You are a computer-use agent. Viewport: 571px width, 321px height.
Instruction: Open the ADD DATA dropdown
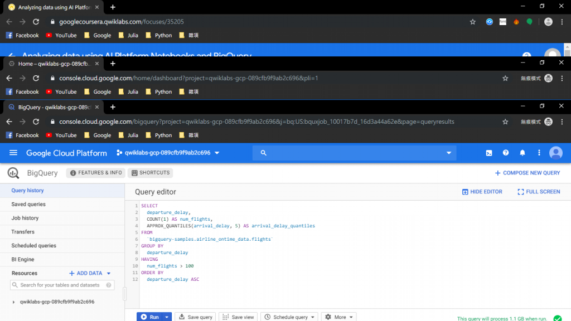coord(90,273)
